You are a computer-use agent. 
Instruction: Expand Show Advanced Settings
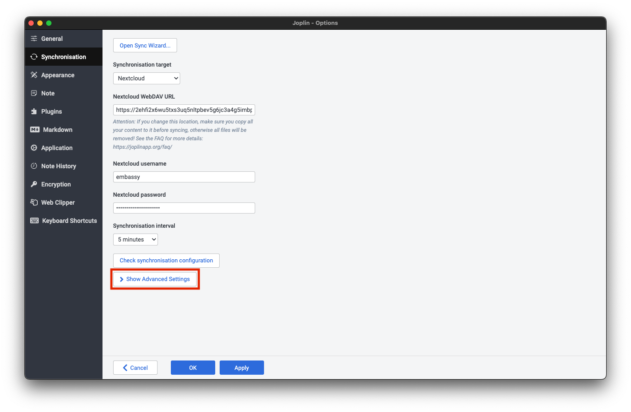[x=155, y=279]
